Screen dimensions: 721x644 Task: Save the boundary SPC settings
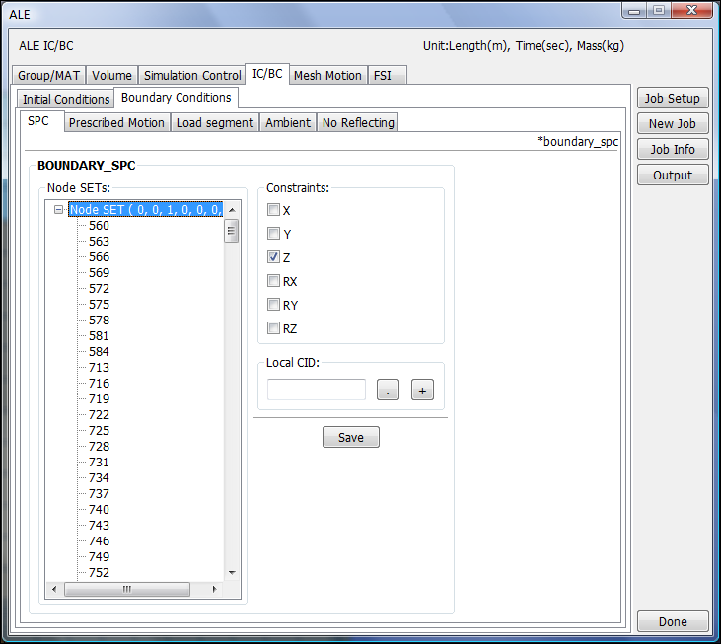350,437
